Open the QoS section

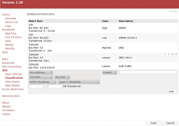coord(5,70)
